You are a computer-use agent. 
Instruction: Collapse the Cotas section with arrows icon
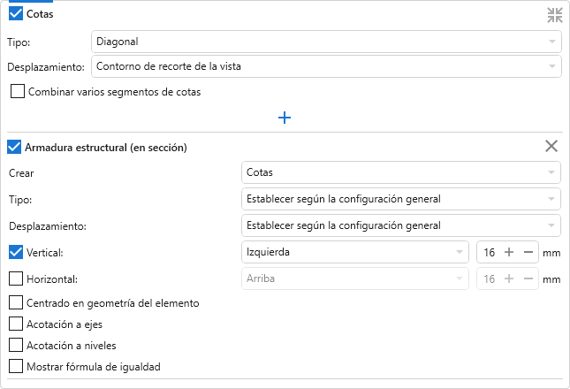(x=554, y=15)
